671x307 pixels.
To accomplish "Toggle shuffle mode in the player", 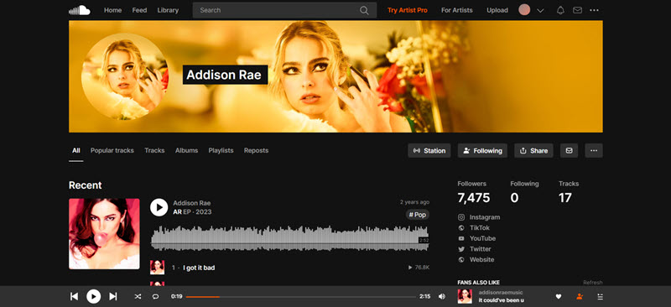I will (138, 296).
